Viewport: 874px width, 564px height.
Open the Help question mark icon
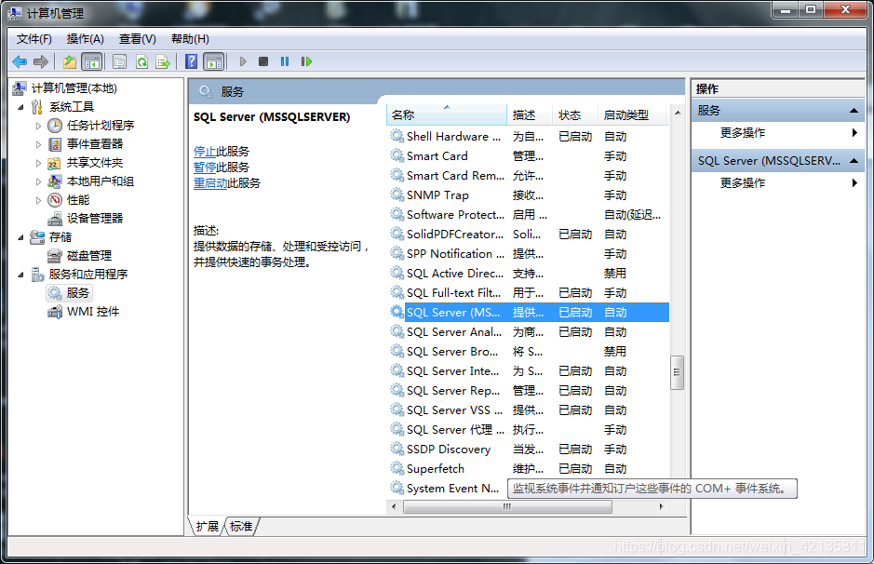[x=191, y=61]
